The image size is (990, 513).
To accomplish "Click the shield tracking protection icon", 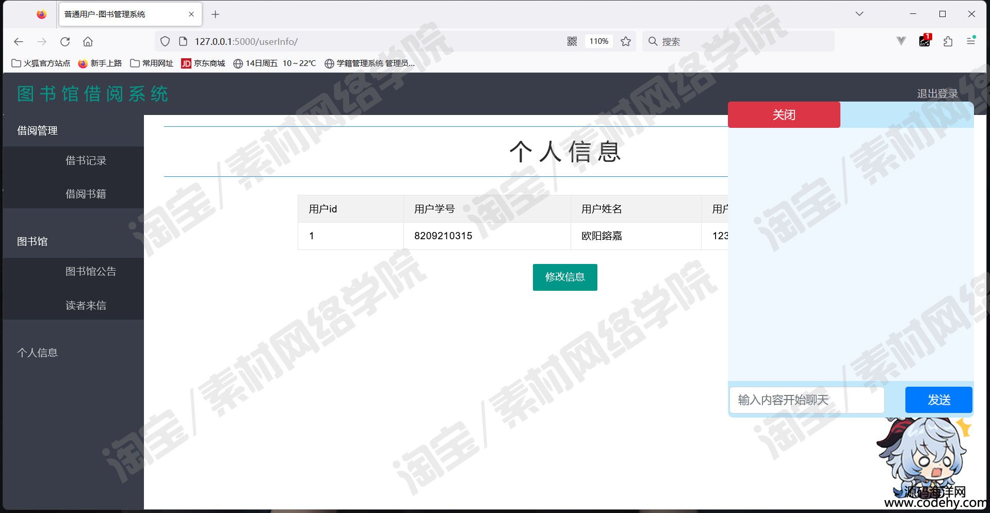I will pos(165,41).
